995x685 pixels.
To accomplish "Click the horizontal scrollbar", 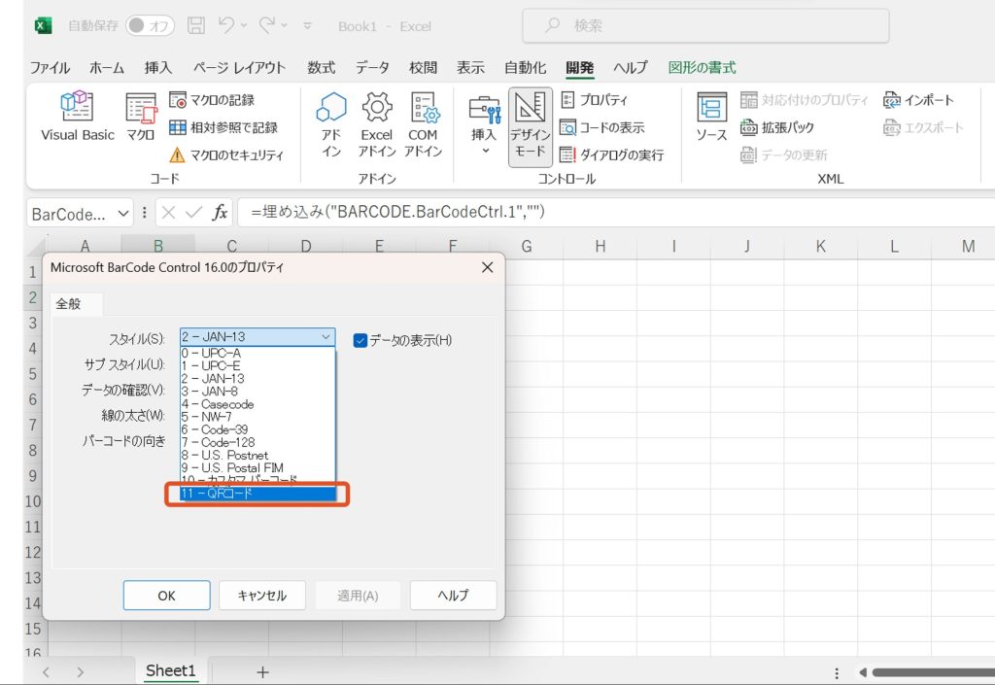I will (x=933, y=672).
